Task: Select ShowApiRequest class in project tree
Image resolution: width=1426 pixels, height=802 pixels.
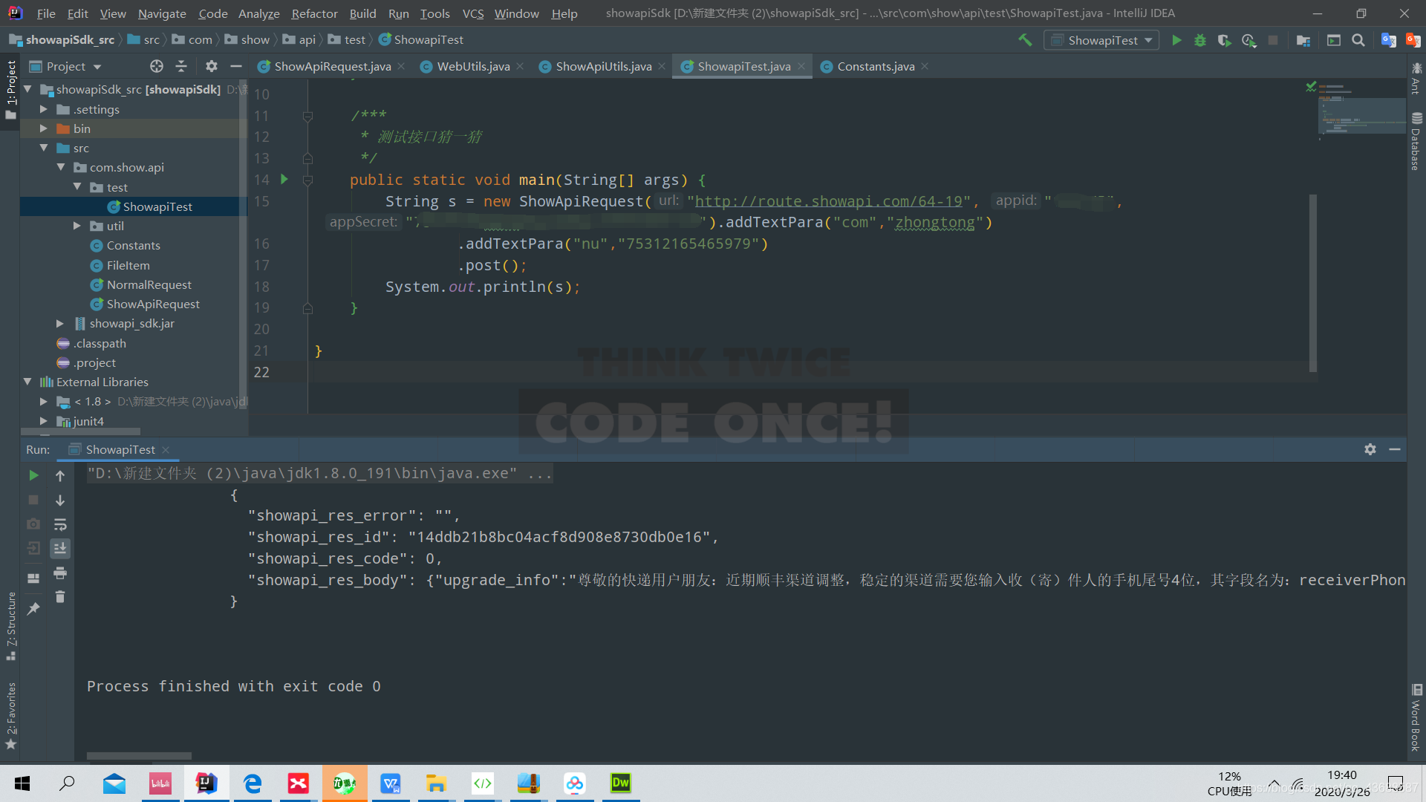Action: click(153, 304)
